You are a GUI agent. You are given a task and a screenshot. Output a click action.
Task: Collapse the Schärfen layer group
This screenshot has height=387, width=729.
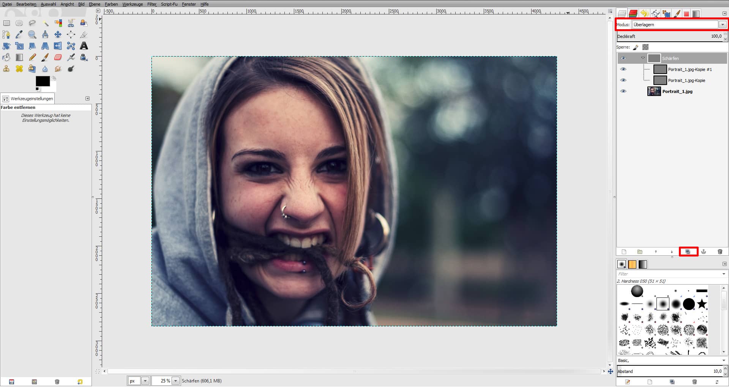tap(643, 58)
